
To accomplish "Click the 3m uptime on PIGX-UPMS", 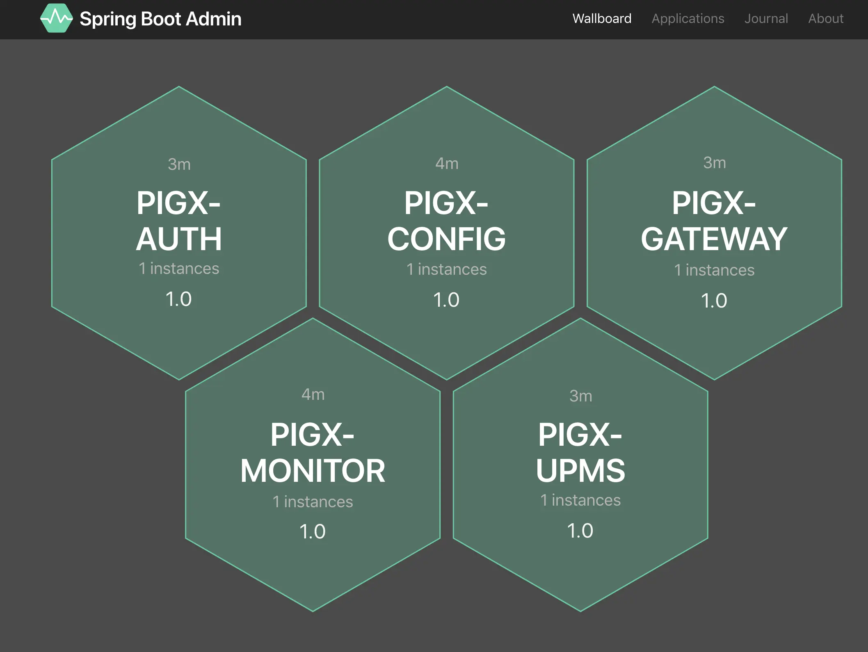I will pos(580,396).
